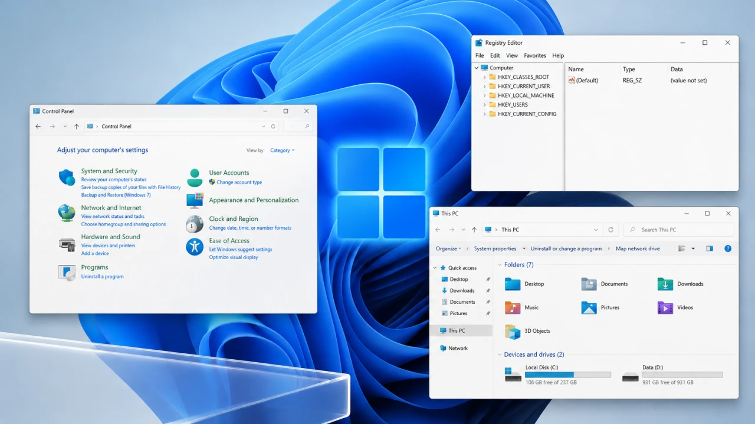Collapse the Devices and drives section

point(499,355)
